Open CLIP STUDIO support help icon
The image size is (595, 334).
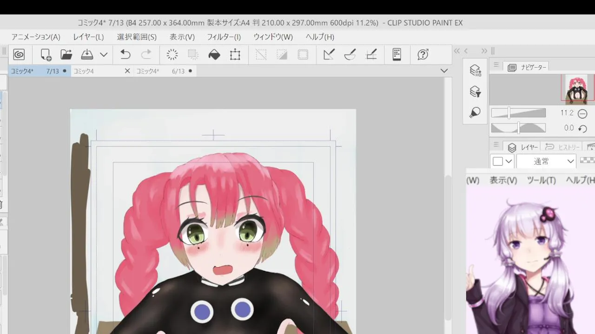click(423, 55)
